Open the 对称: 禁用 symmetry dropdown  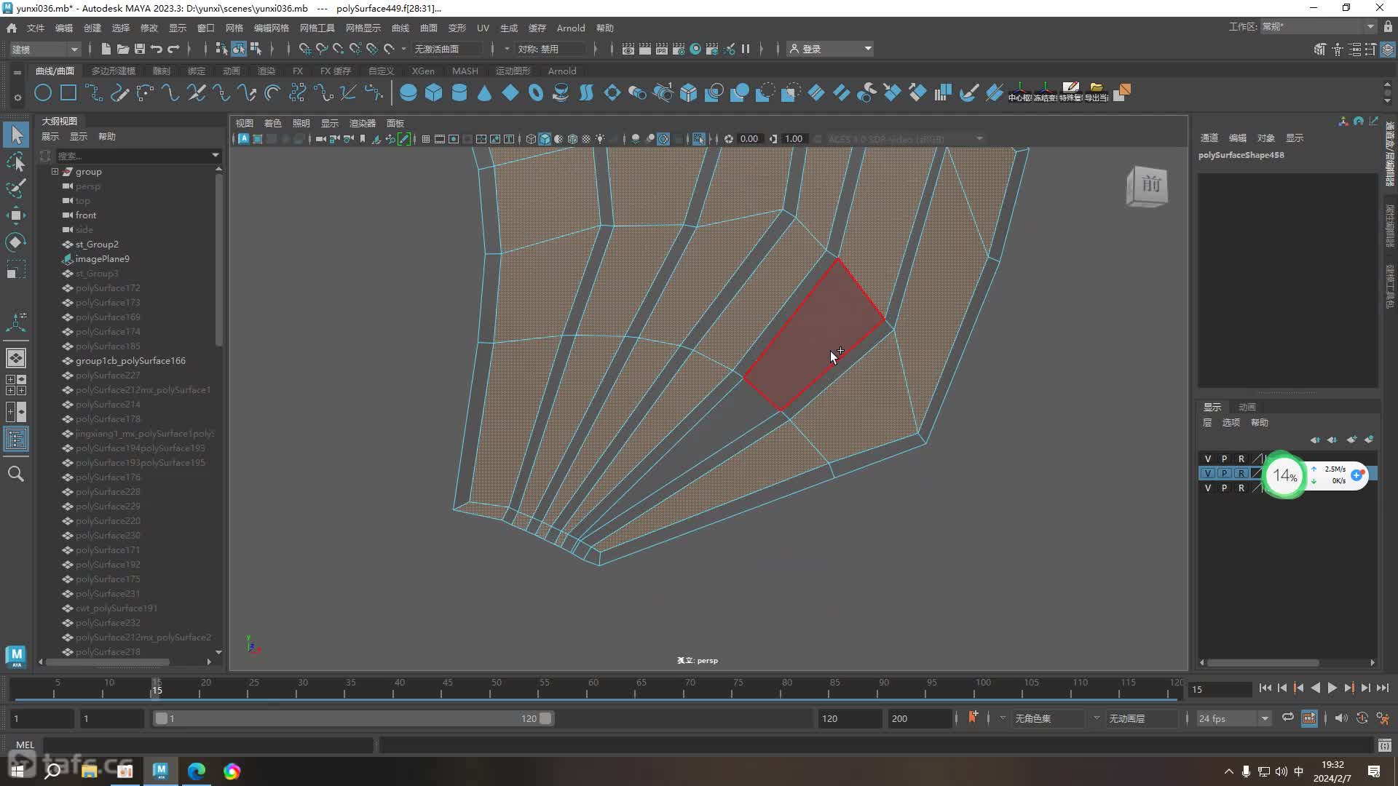552,49
